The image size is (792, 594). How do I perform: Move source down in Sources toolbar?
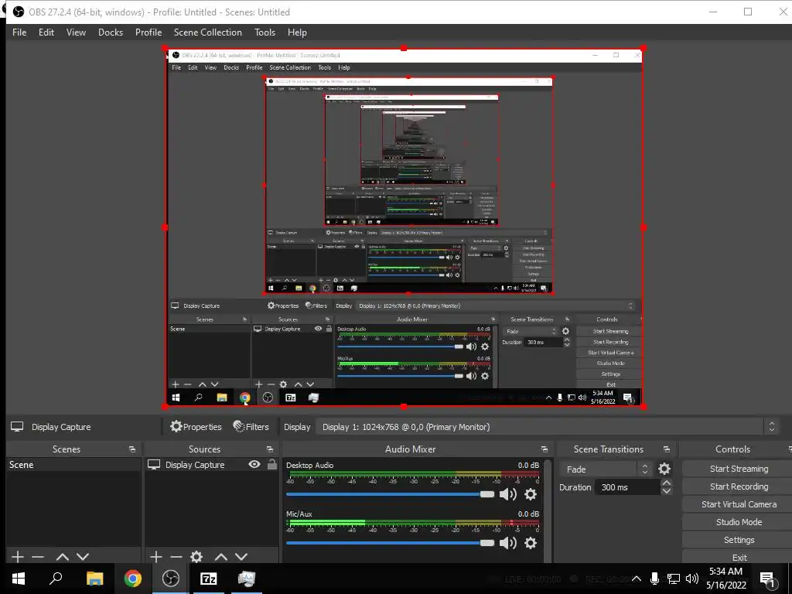[241, 557]
